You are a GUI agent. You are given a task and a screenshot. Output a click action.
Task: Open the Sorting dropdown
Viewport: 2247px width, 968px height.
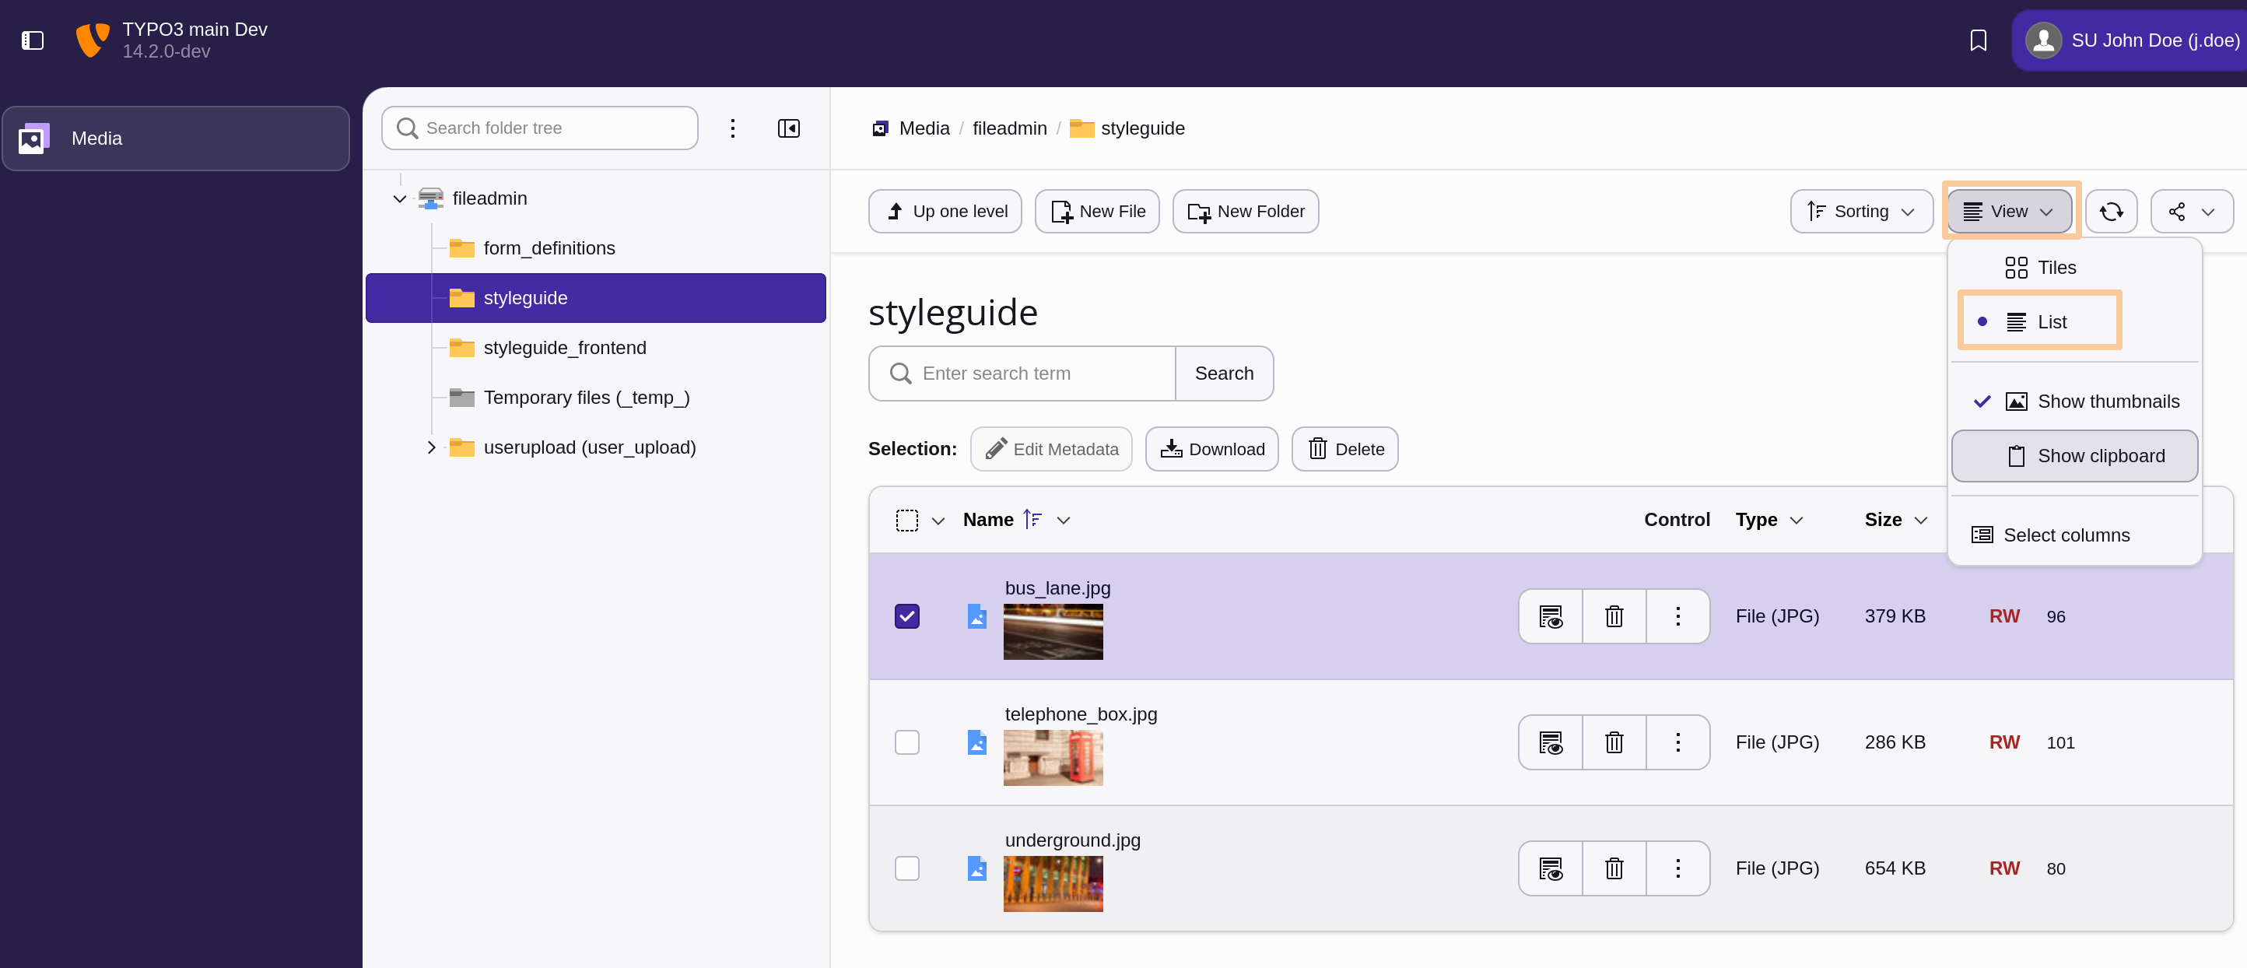click(1860, 211)
